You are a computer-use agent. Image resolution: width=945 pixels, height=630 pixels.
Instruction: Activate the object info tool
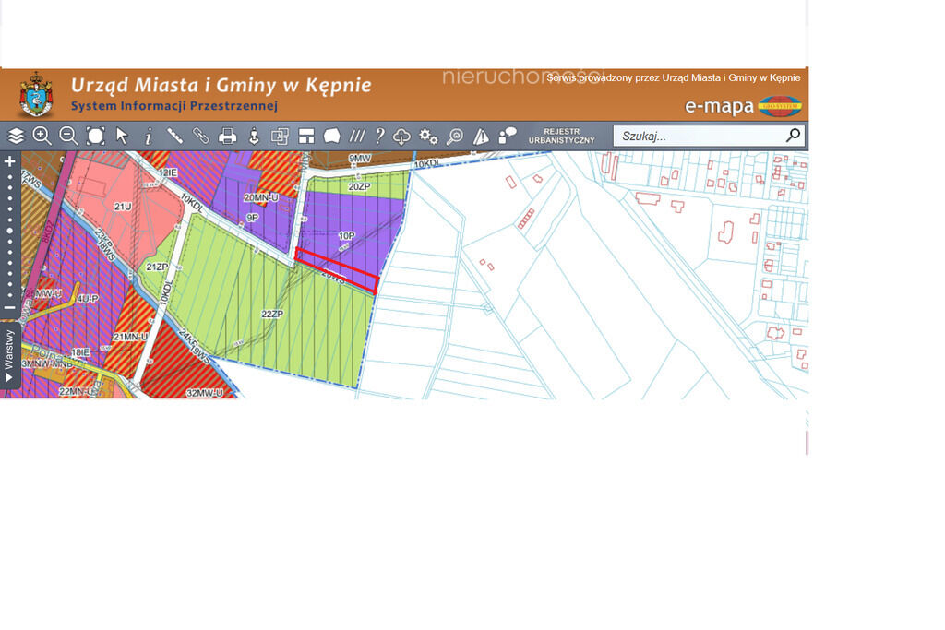tap(148, 137)
